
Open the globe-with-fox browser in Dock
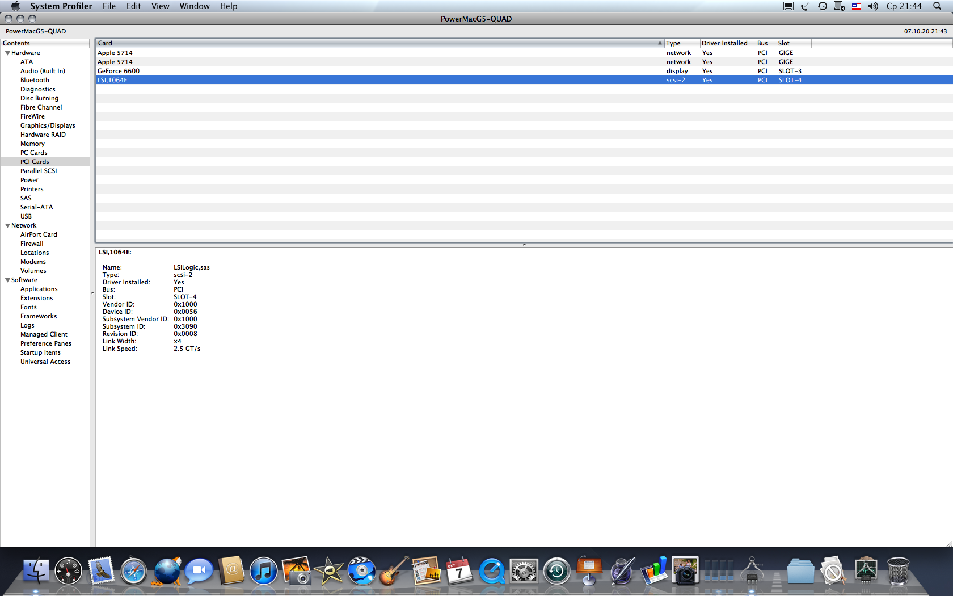(x=167, y=571)
